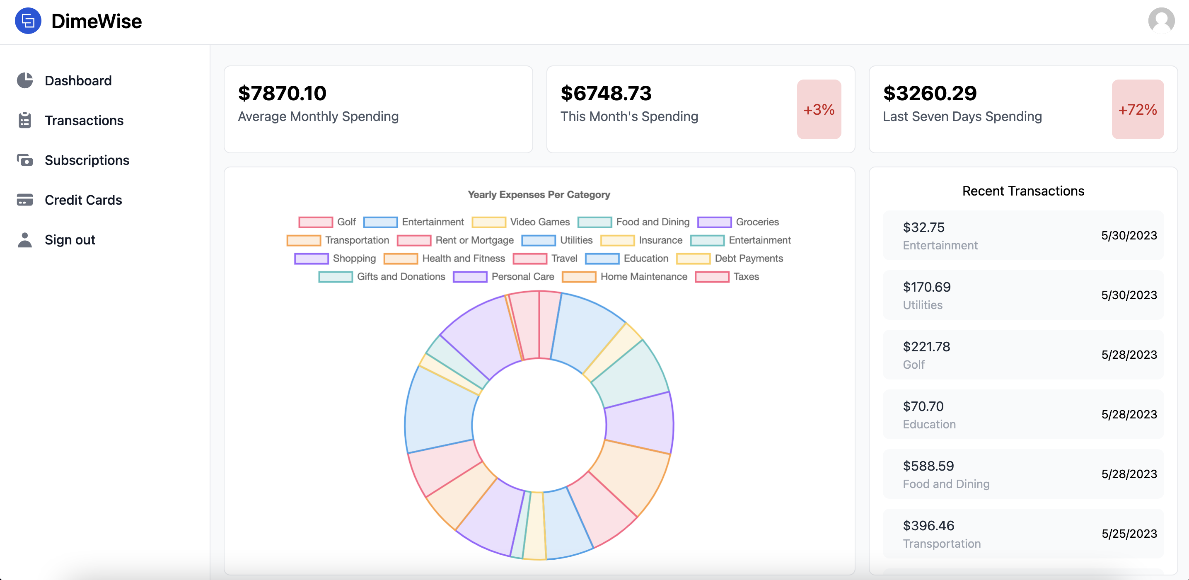Click the Credit Cards card icon
1189x580 pixels.
coord(25,200)
